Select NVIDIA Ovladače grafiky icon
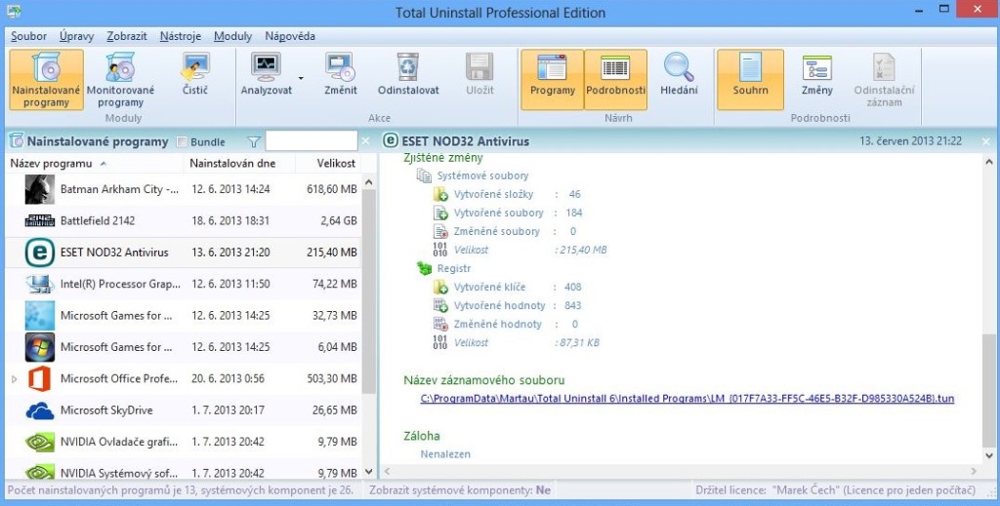 [x=39, y=442]
